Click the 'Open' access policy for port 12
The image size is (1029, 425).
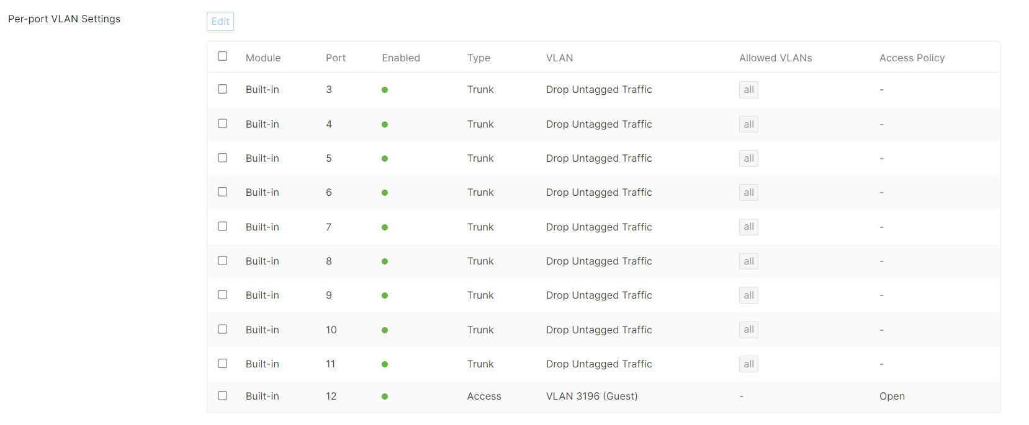[892, 396]
